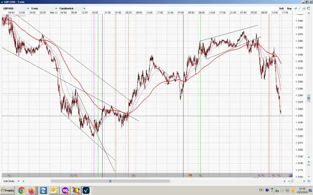Click the price axis slider thumb

pyautogui.click(x=308, y=98)
